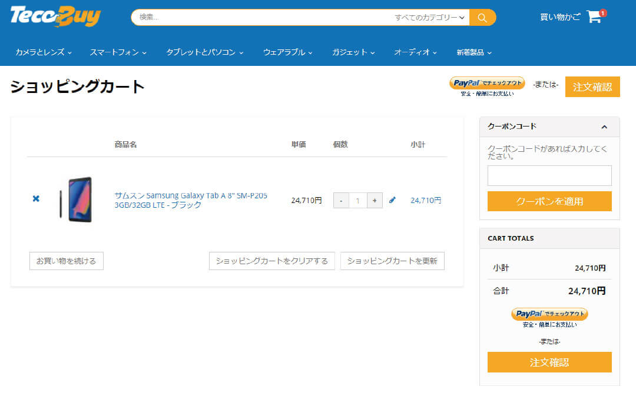The height and width of the screenshot is (396, 636).
Task: Click the ショッピングカート page heading
Action: point(77,86)
